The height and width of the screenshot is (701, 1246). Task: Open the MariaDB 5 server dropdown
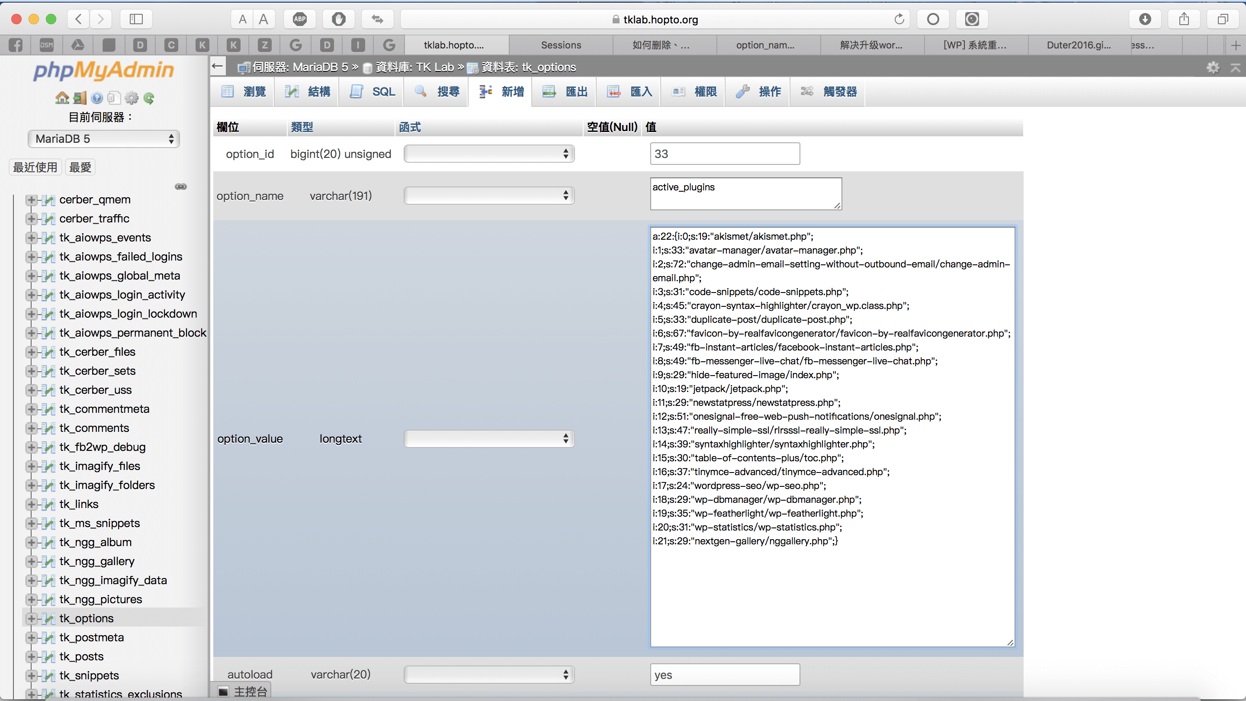(x=104, y=139)
